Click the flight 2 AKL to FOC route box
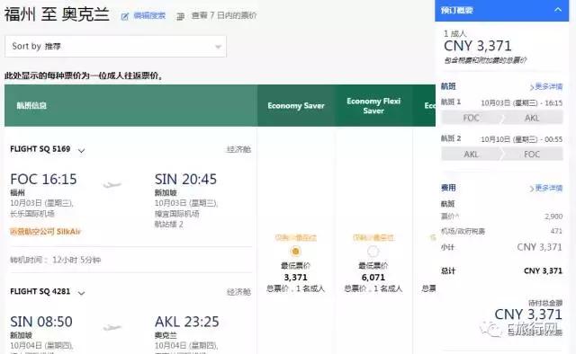 point(502,154)
